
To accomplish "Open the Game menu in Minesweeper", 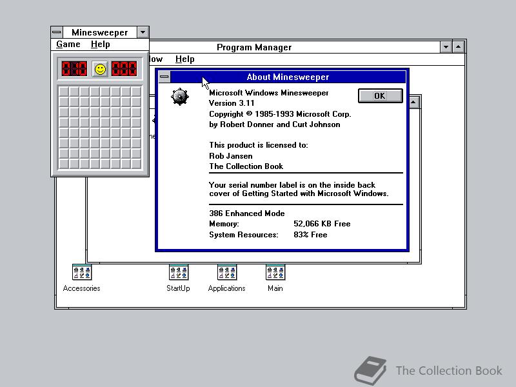I will tap(68, 44).
